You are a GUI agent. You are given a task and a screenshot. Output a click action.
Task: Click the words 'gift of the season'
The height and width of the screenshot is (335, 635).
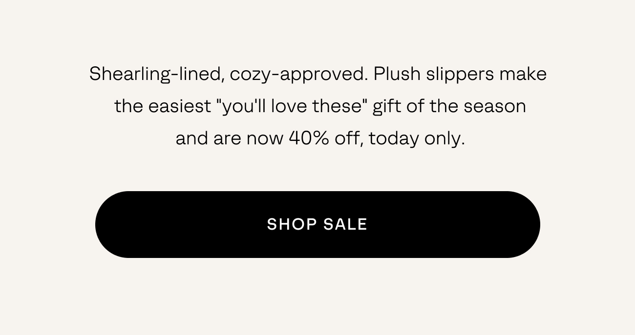448,105
